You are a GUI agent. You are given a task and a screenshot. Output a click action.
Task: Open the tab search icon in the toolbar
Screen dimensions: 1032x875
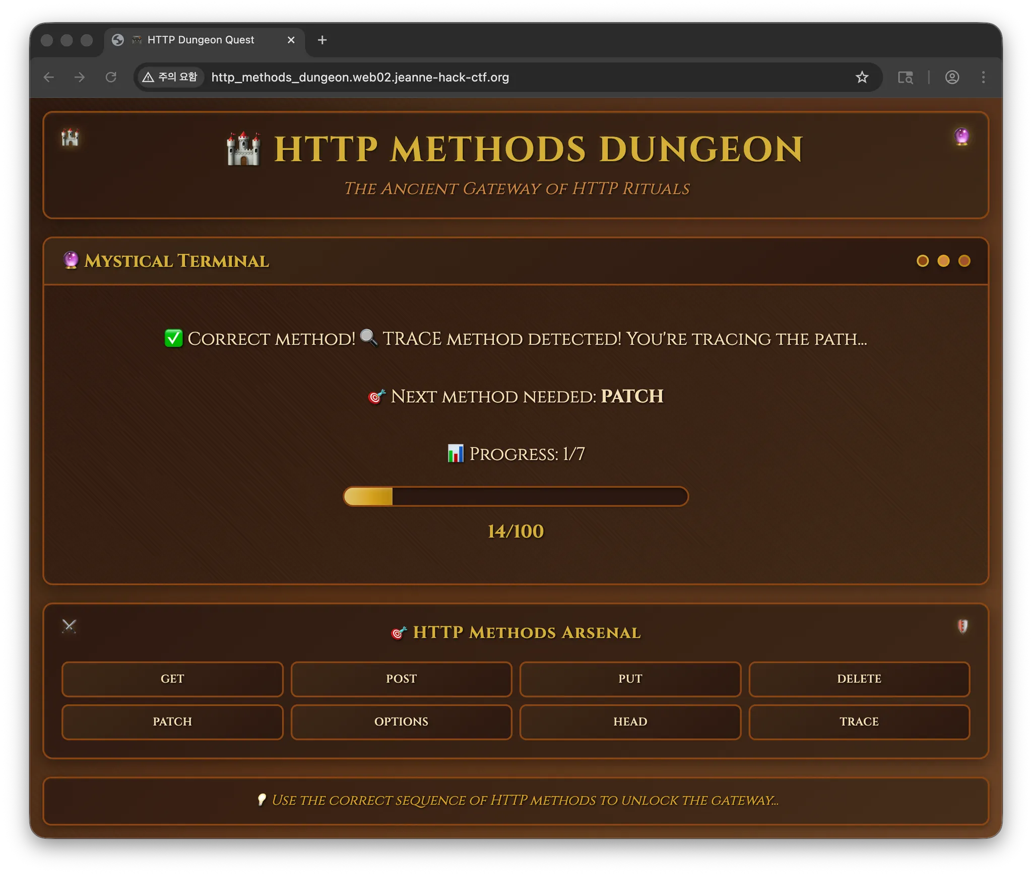click(x=905, y=77)
